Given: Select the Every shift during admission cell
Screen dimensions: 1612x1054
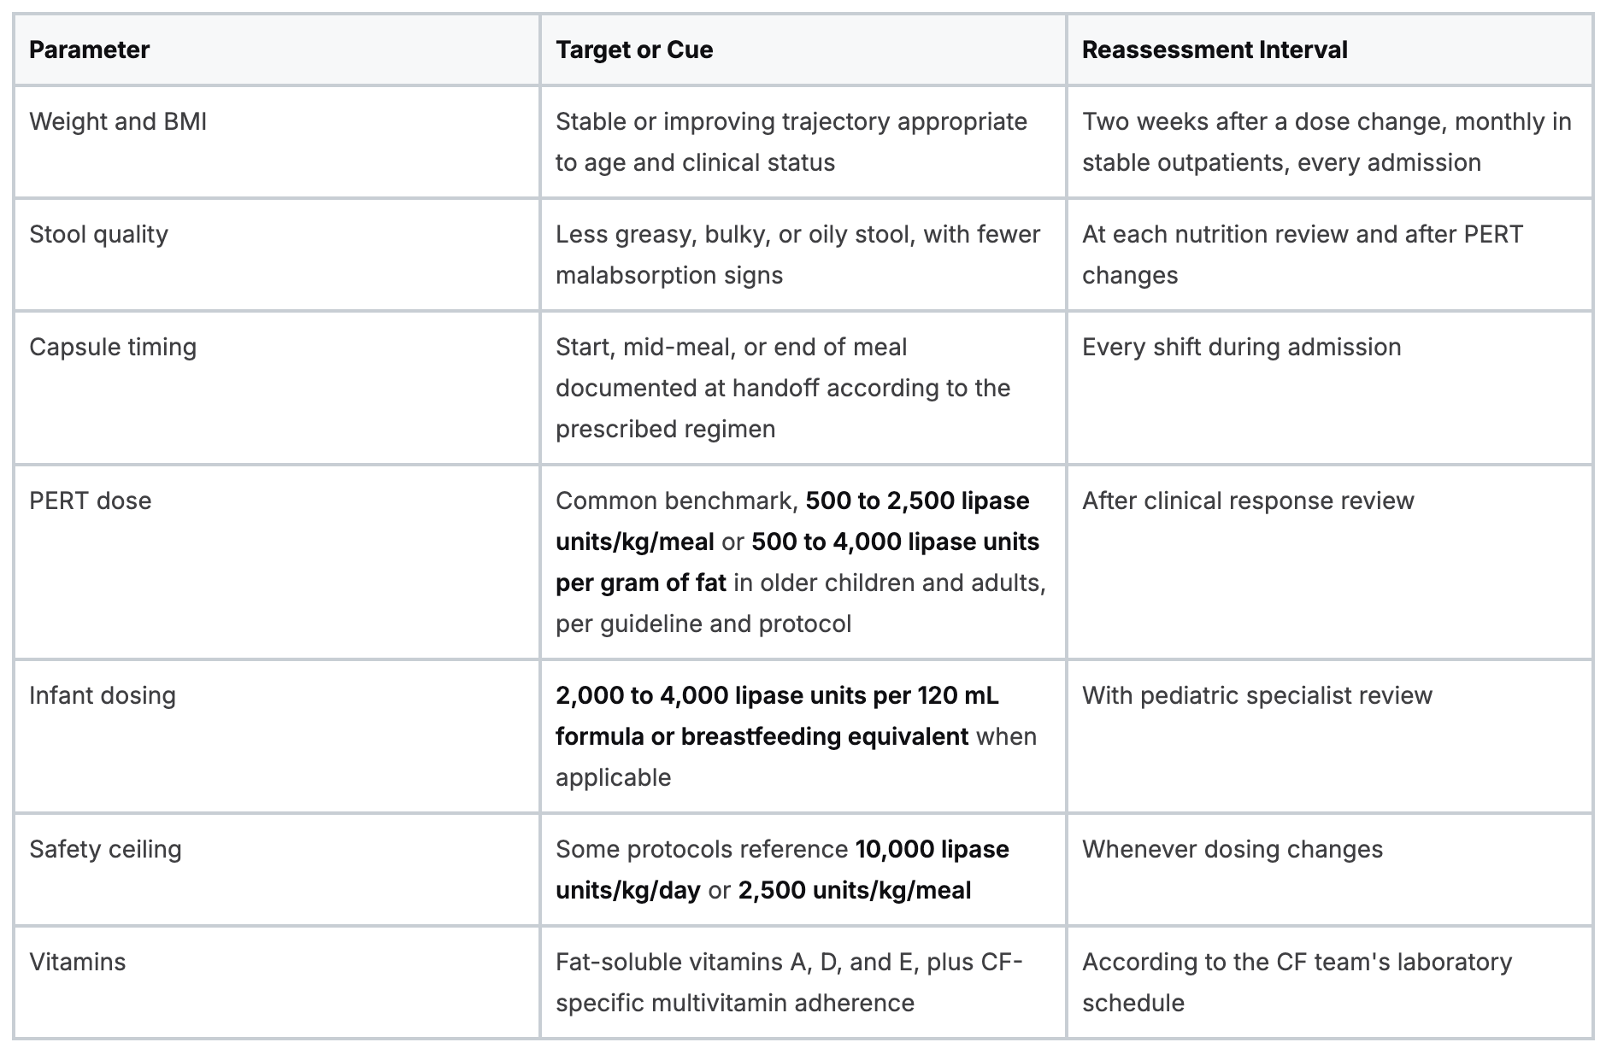Looking at the screenshot, I should [x=1329, y=388].
